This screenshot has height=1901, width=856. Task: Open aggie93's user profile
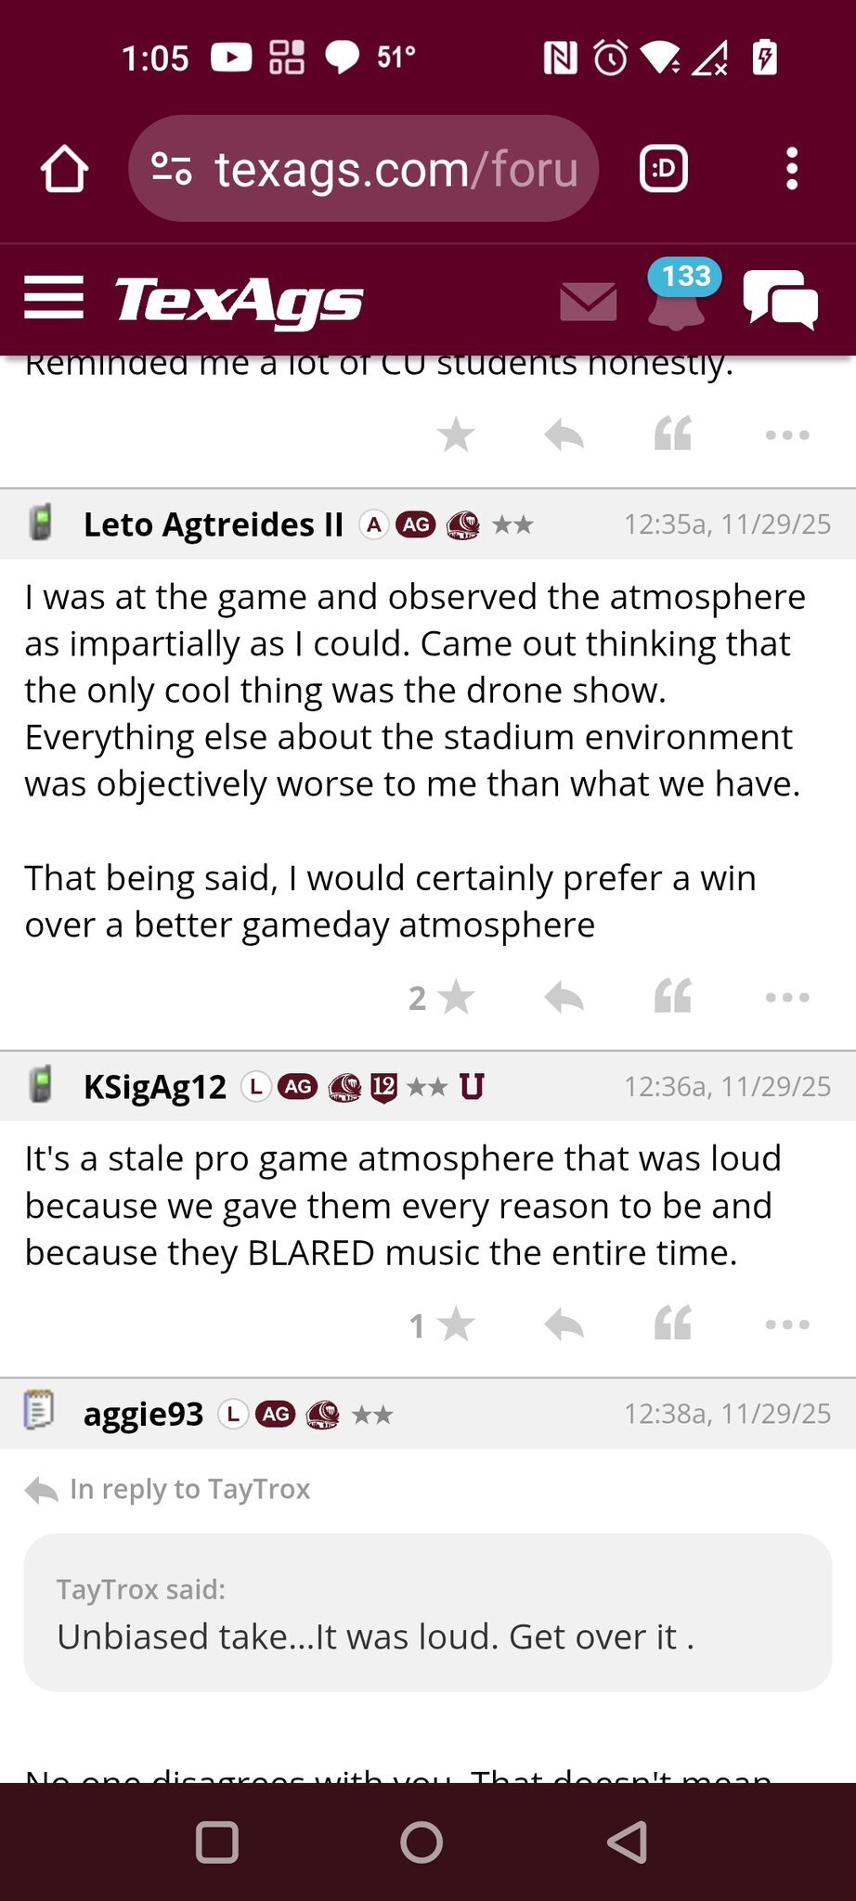click(143, 1414)
